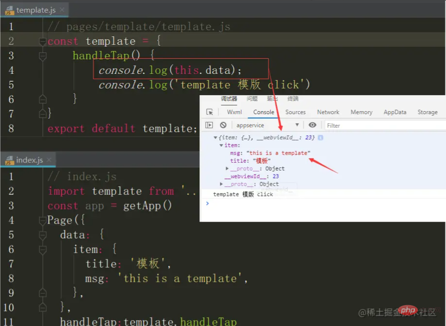Click the '// pages/template/template.js' comment
The width and height of the screenshot is (446, 326).
click(x=139, y=27)
